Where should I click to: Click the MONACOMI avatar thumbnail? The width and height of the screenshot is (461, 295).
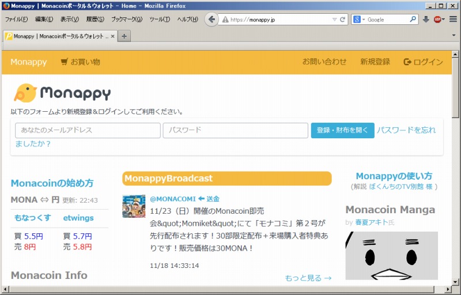134,206
